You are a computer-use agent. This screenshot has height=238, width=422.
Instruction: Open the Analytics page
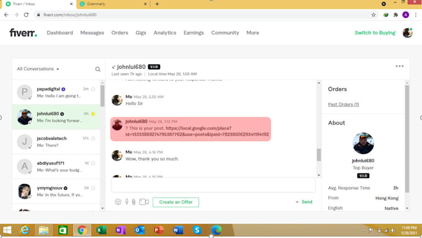click(x=165, y=33)
